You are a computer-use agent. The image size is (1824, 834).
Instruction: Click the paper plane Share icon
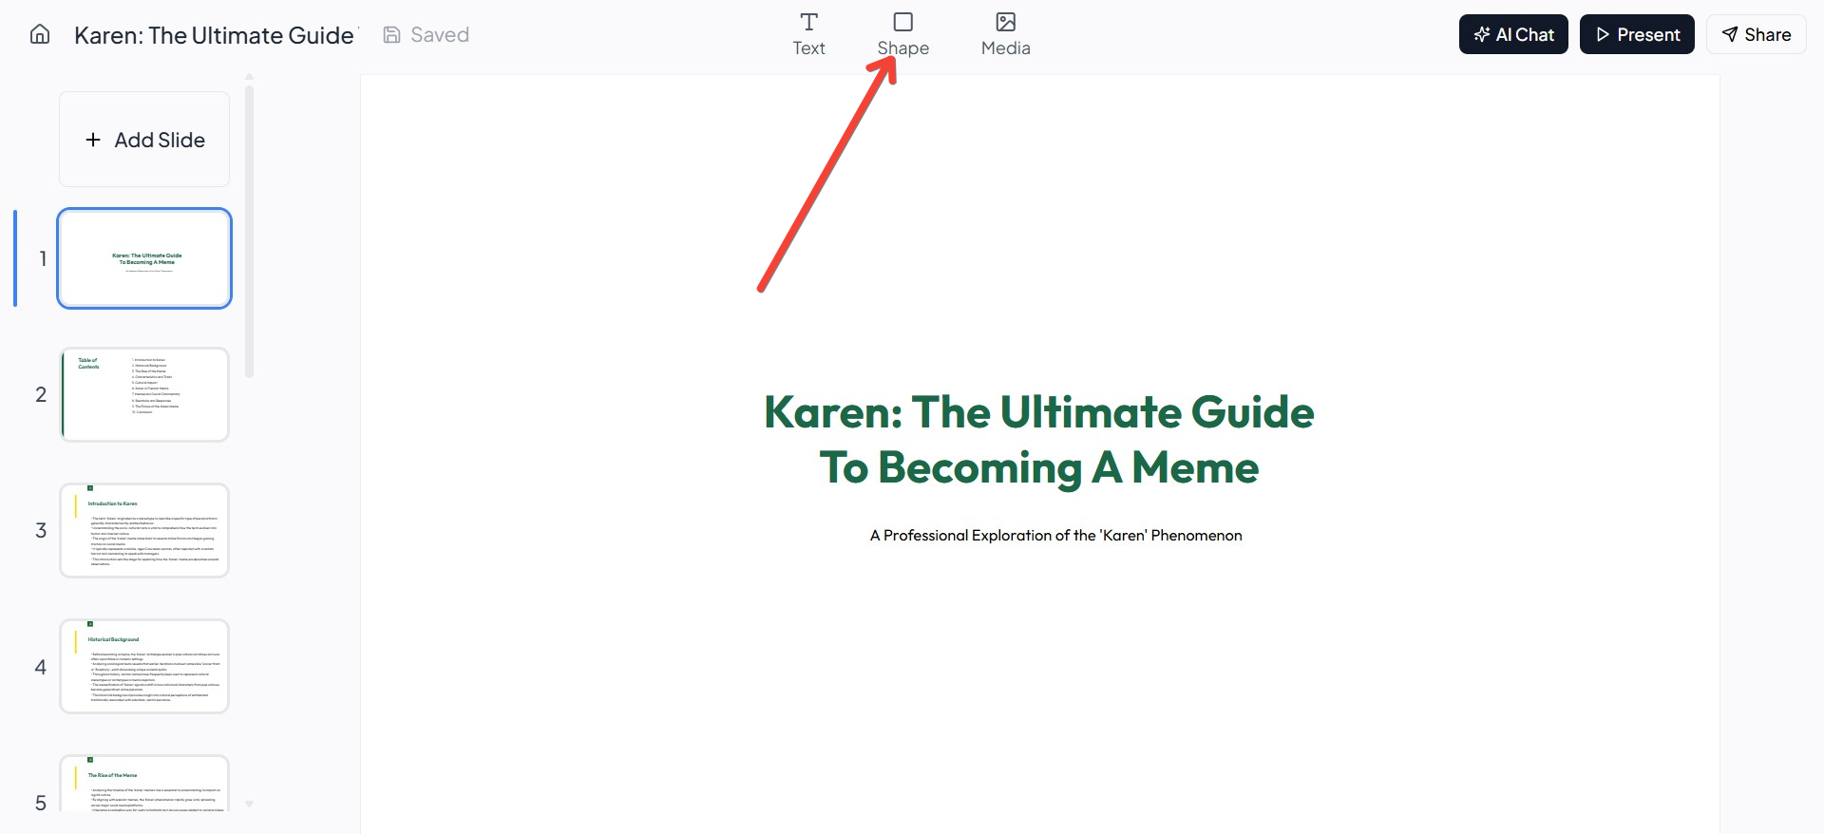coord(1730,34)
